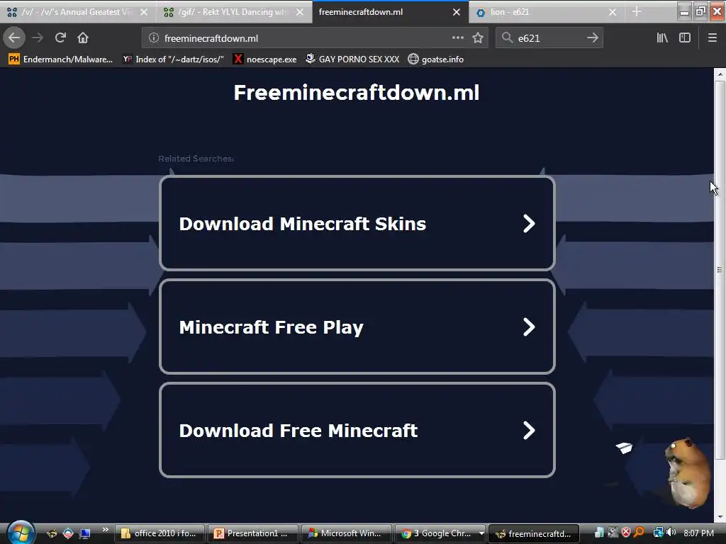
Task: Open Download Minecraft Skins result
Action: click(357, 223)
